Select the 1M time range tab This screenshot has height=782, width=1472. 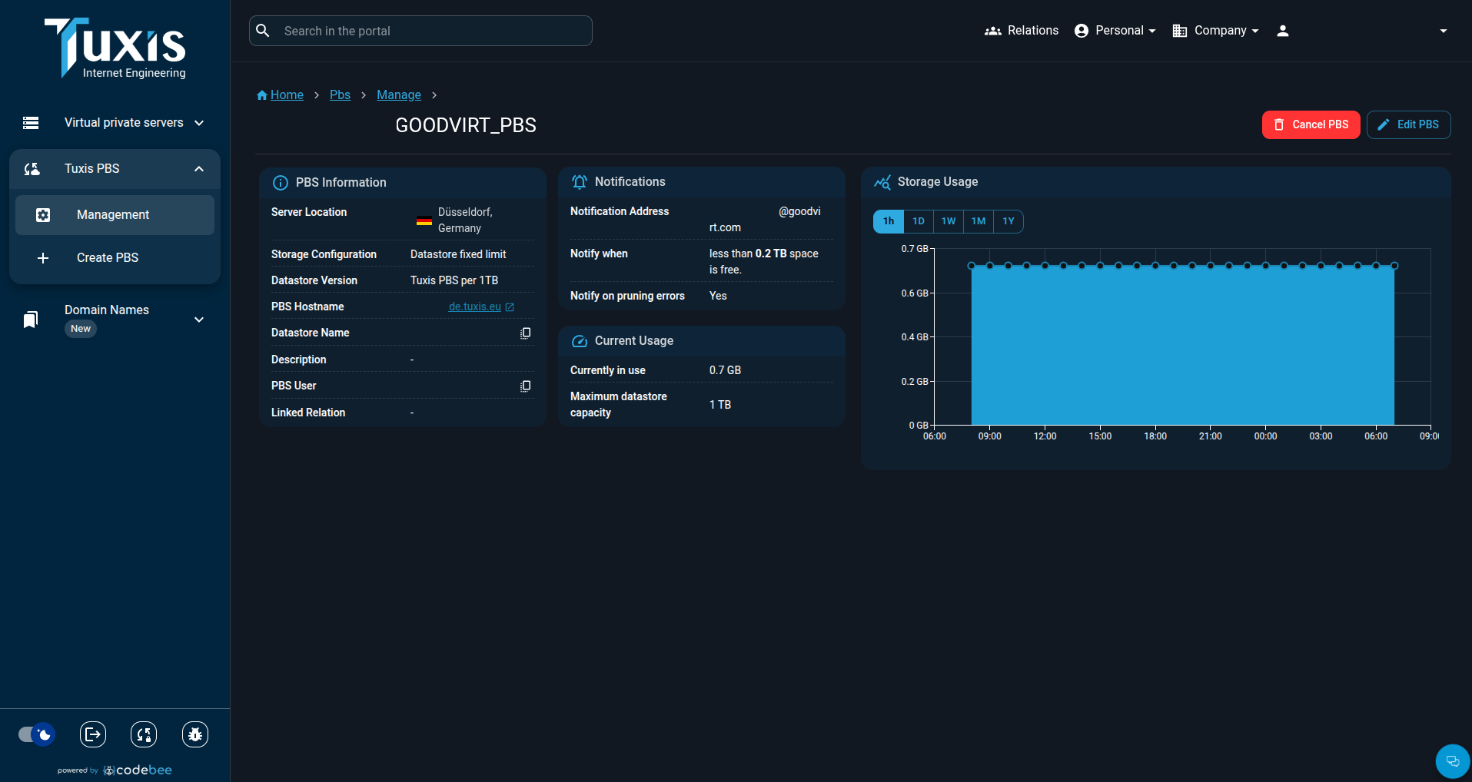pos(979,221)
